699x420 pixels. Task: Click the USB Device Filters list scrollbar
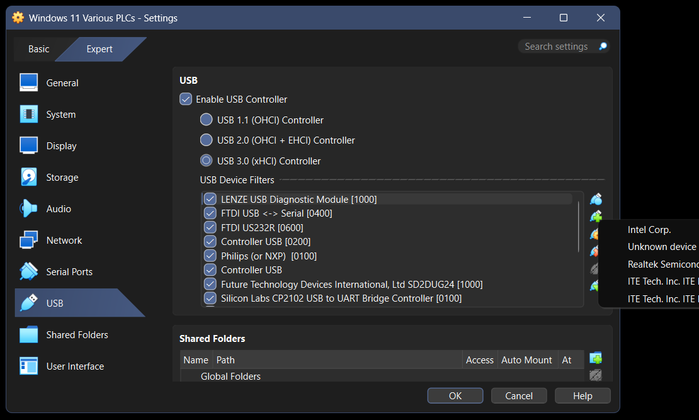point(579,227)
